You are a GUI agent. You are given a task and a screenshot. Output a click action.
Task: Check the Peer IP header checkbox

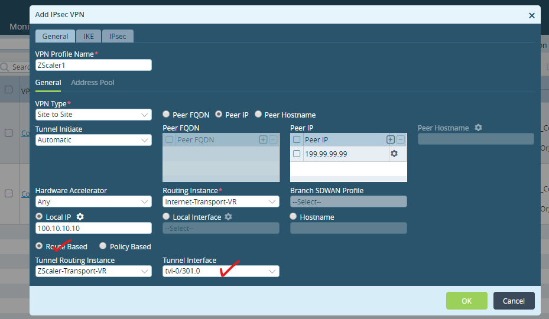point(297,140)
